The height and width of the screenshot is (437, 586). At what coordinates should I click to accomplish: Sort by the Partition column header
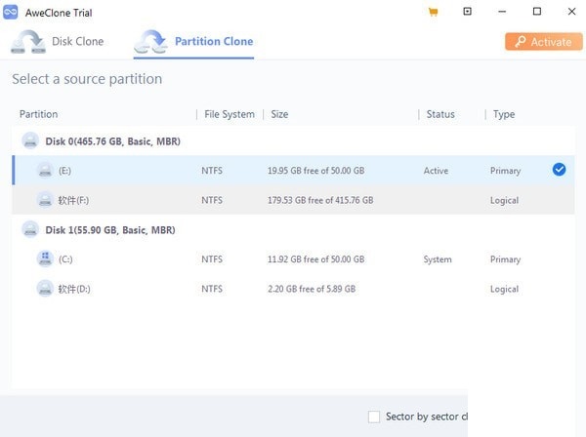click(x=39, y=114)
